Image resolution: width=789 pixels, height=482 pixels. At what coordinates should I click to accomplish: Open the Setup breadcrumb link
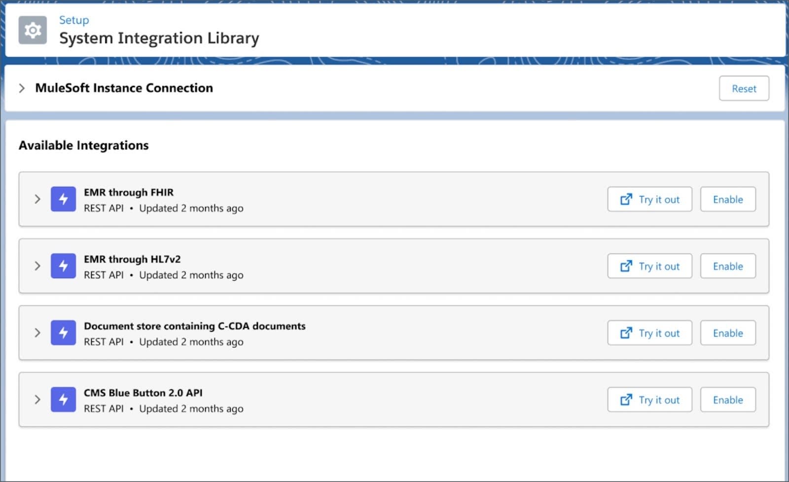tap(73, 20)
